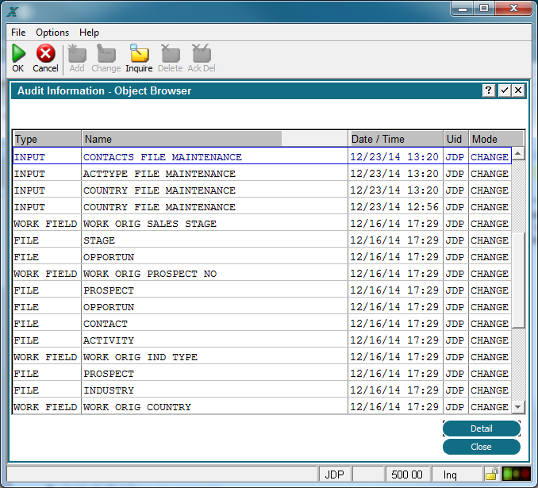Click the application logo in title bar
The height and width of the screenshot is (488, 538).
point(13,12)
